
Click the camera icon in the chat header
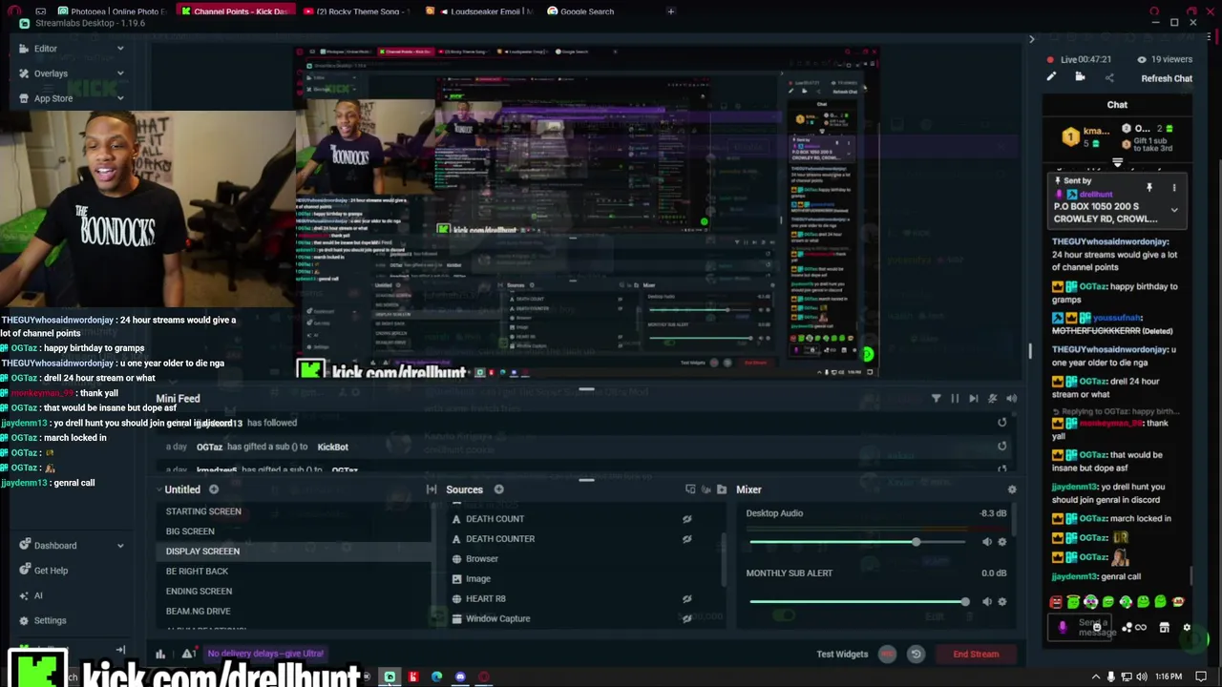[x=1080, y=78]
